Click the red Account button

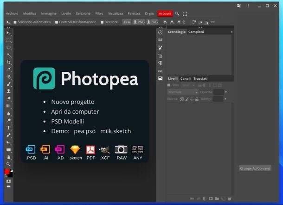[165, 13]
